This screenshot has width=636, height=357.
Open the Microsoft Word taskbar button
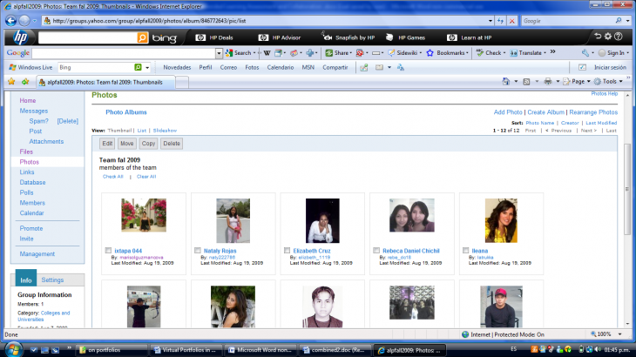(260, 350)
